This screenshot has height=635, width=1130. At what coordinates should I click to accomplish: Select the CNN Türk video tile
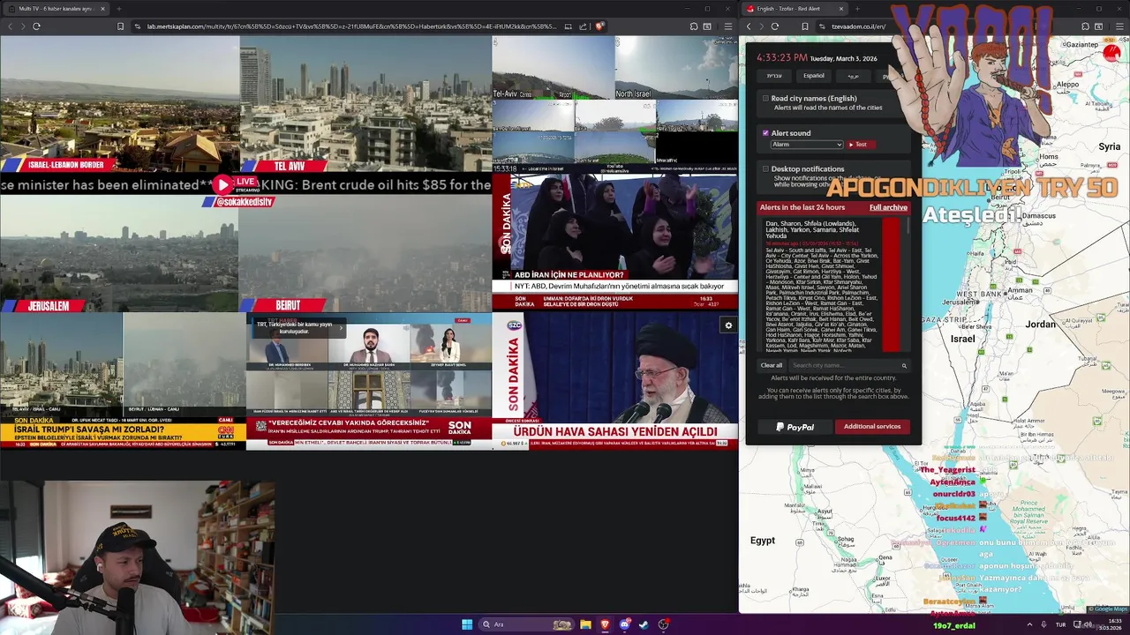click(123, 381)
